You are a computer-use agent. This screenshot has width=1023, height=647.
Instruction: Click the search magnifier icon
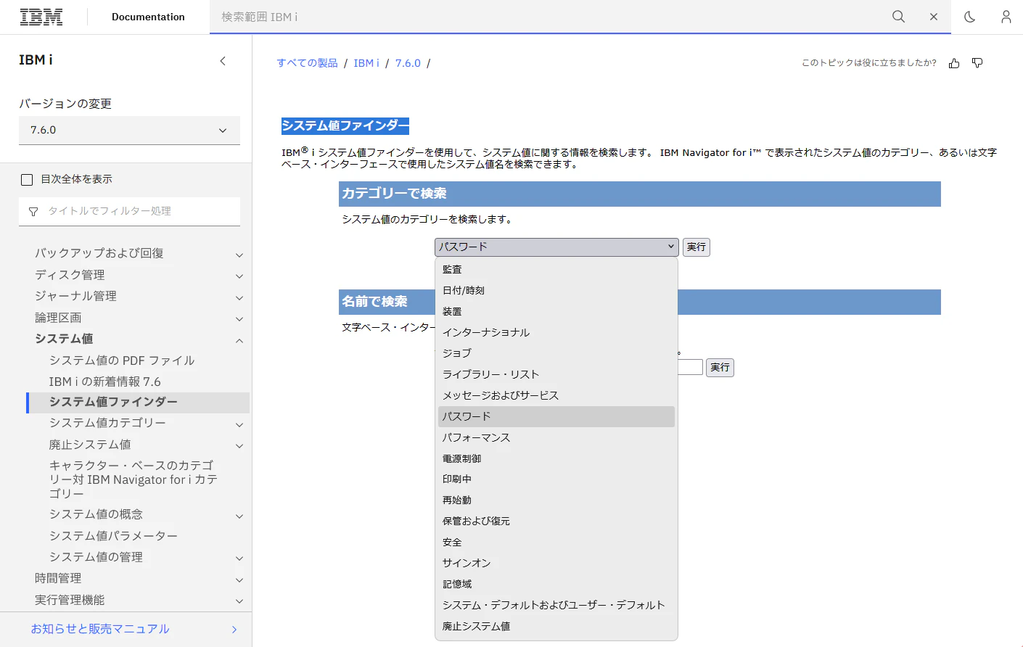click(x=898, y=17)
